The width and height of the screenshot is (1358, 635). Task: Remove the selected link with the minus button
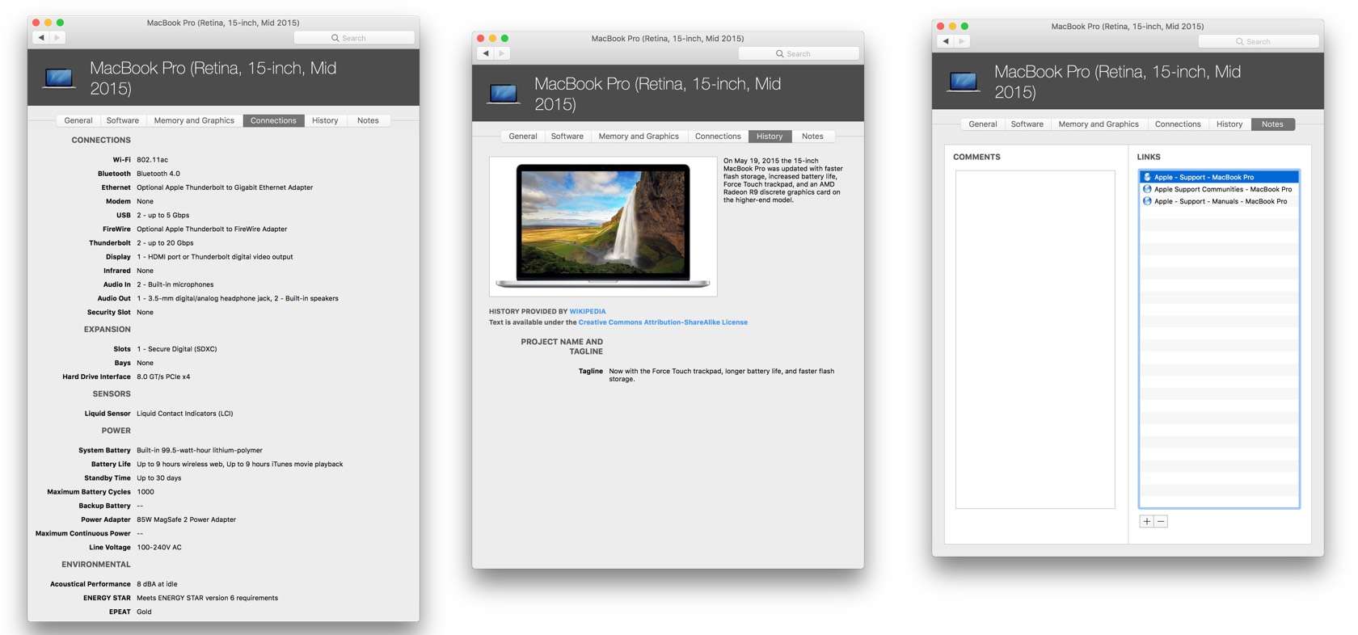(x=1161, y=522)
